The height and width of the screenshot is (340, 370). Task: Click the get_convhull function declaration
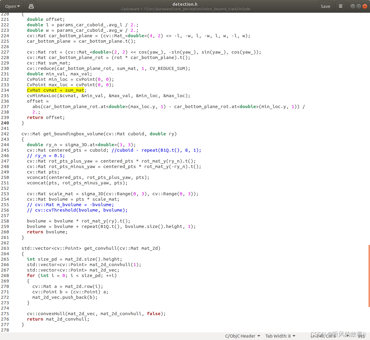pos(91,248)
